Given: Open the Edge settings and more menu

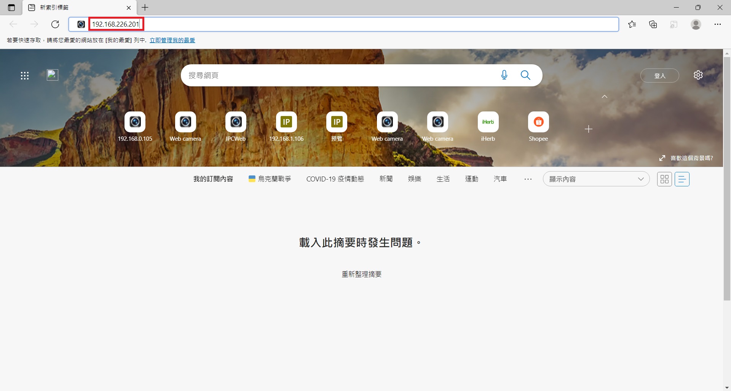Looking at the screenshot, I should pyautogui.click(x=718, y=24).
